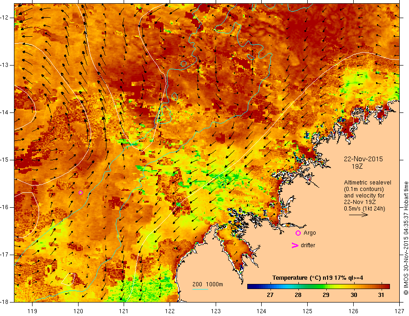This screenshot has width=409, height=316.
Task: Click the '(0.1m contours)' caption text
Action: point(364,189)
